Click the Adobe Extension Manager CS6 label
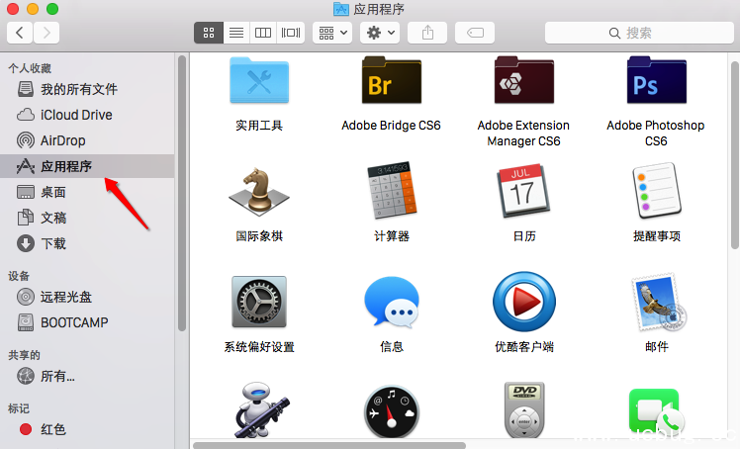The width and height of the screenshot is (740, 449). (x=524, y=133)
